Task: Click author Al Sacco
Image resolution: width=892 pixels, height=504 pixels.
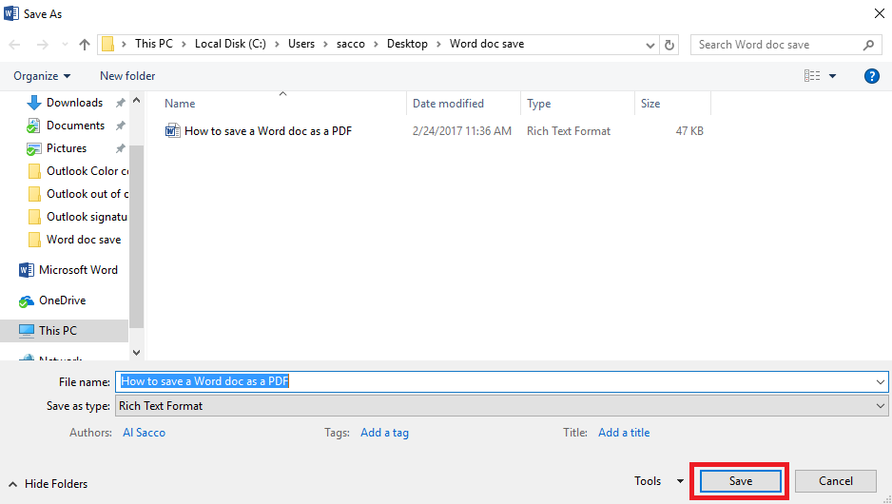Action: 144,433
